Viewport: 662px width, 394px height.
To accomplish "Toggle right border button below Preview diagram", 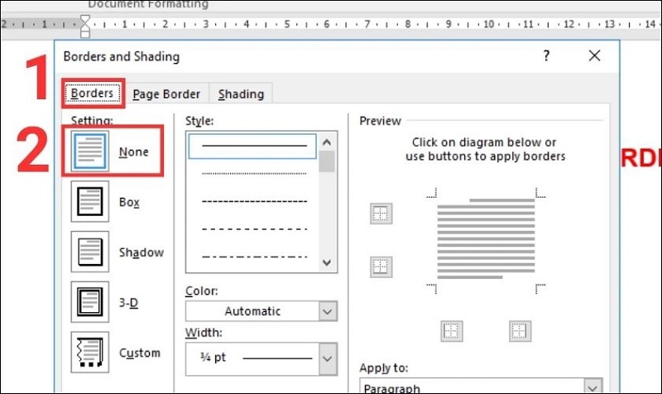I will 520,330.
